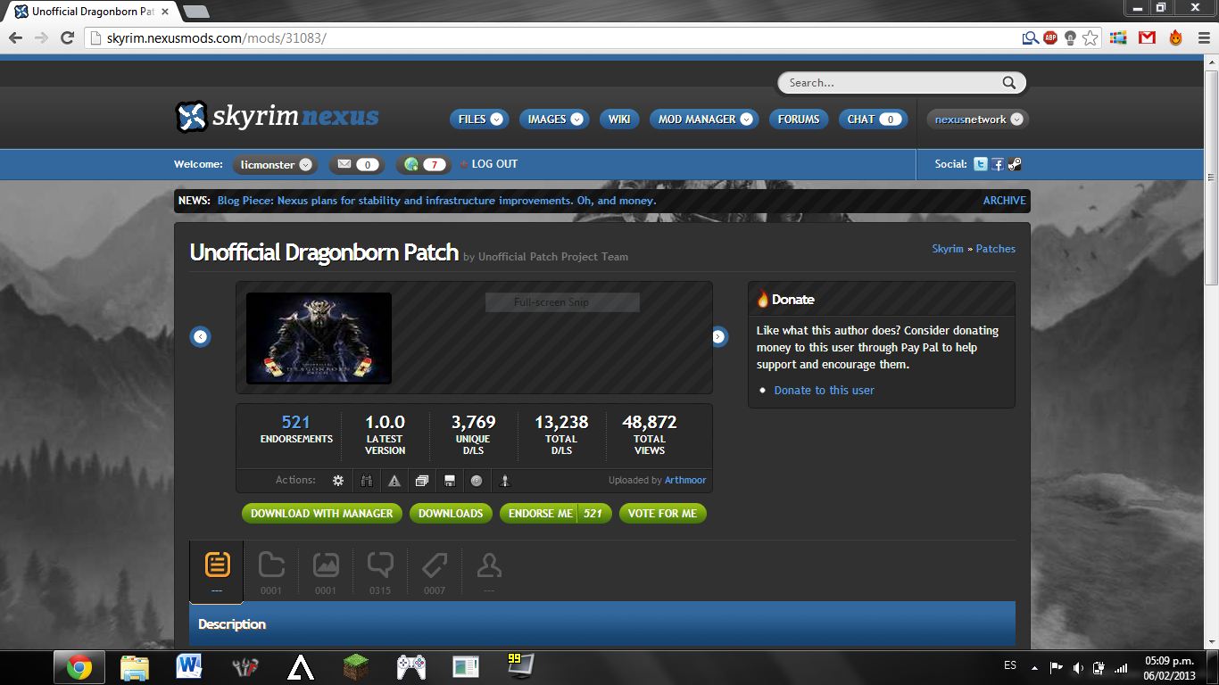The image size is (1219, 685).
Task: Open the WIKI section
Action: [619, 119]
